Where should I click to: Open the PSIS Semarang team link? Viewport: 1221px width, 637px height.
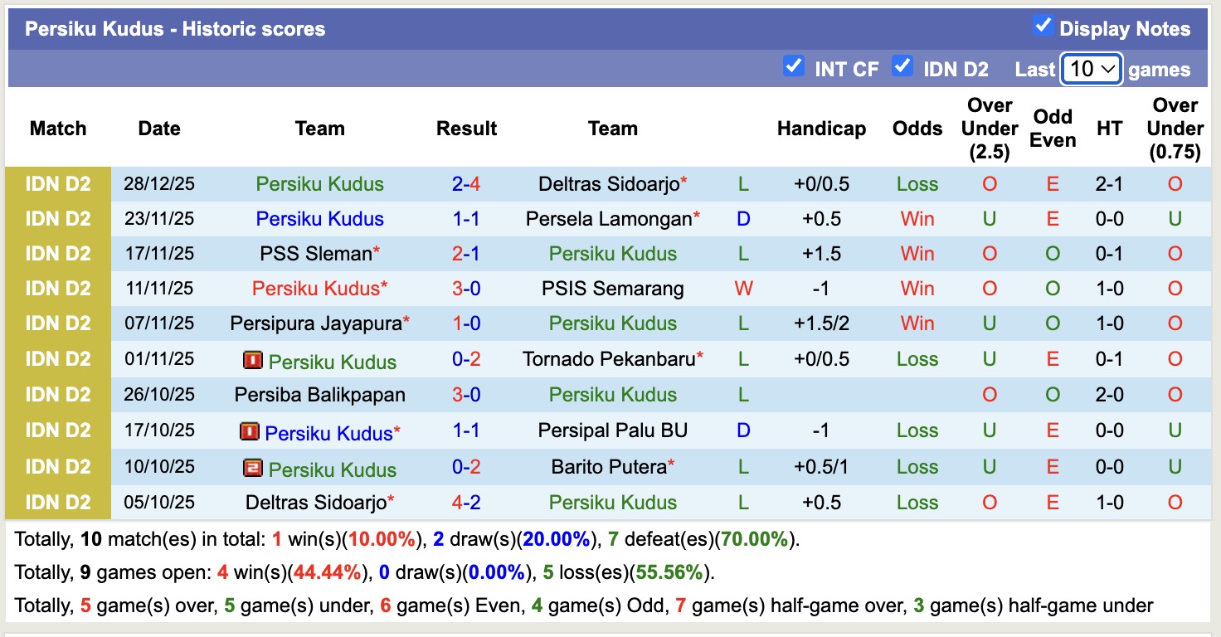[x=612, y=288]
